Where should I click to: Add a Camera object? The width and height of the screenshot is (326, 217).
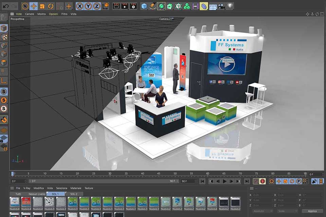pyautogui.click(x=221, y=6)
